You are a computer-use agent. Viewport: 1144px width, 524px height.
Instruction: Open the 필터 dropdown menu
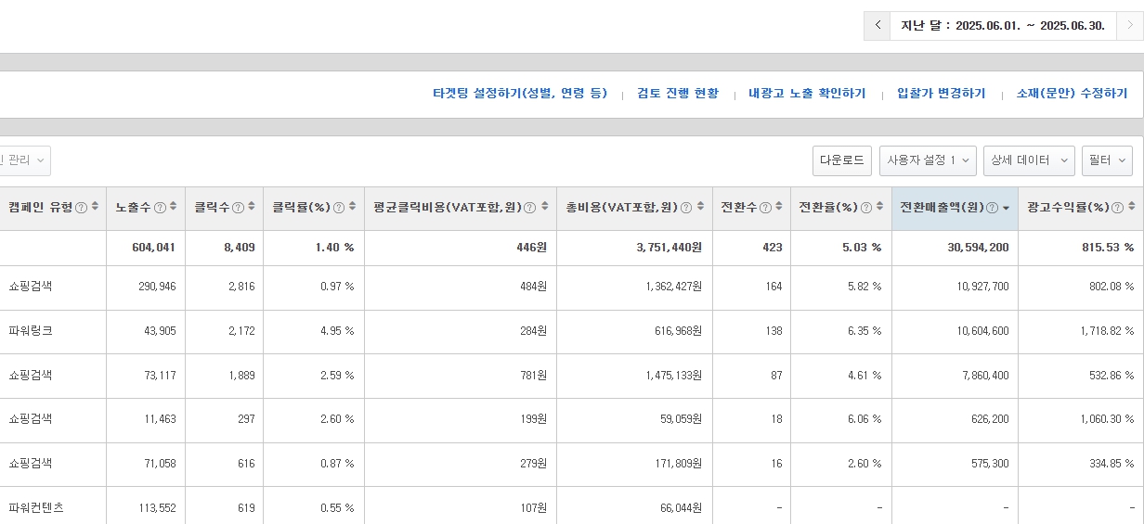1107,160
